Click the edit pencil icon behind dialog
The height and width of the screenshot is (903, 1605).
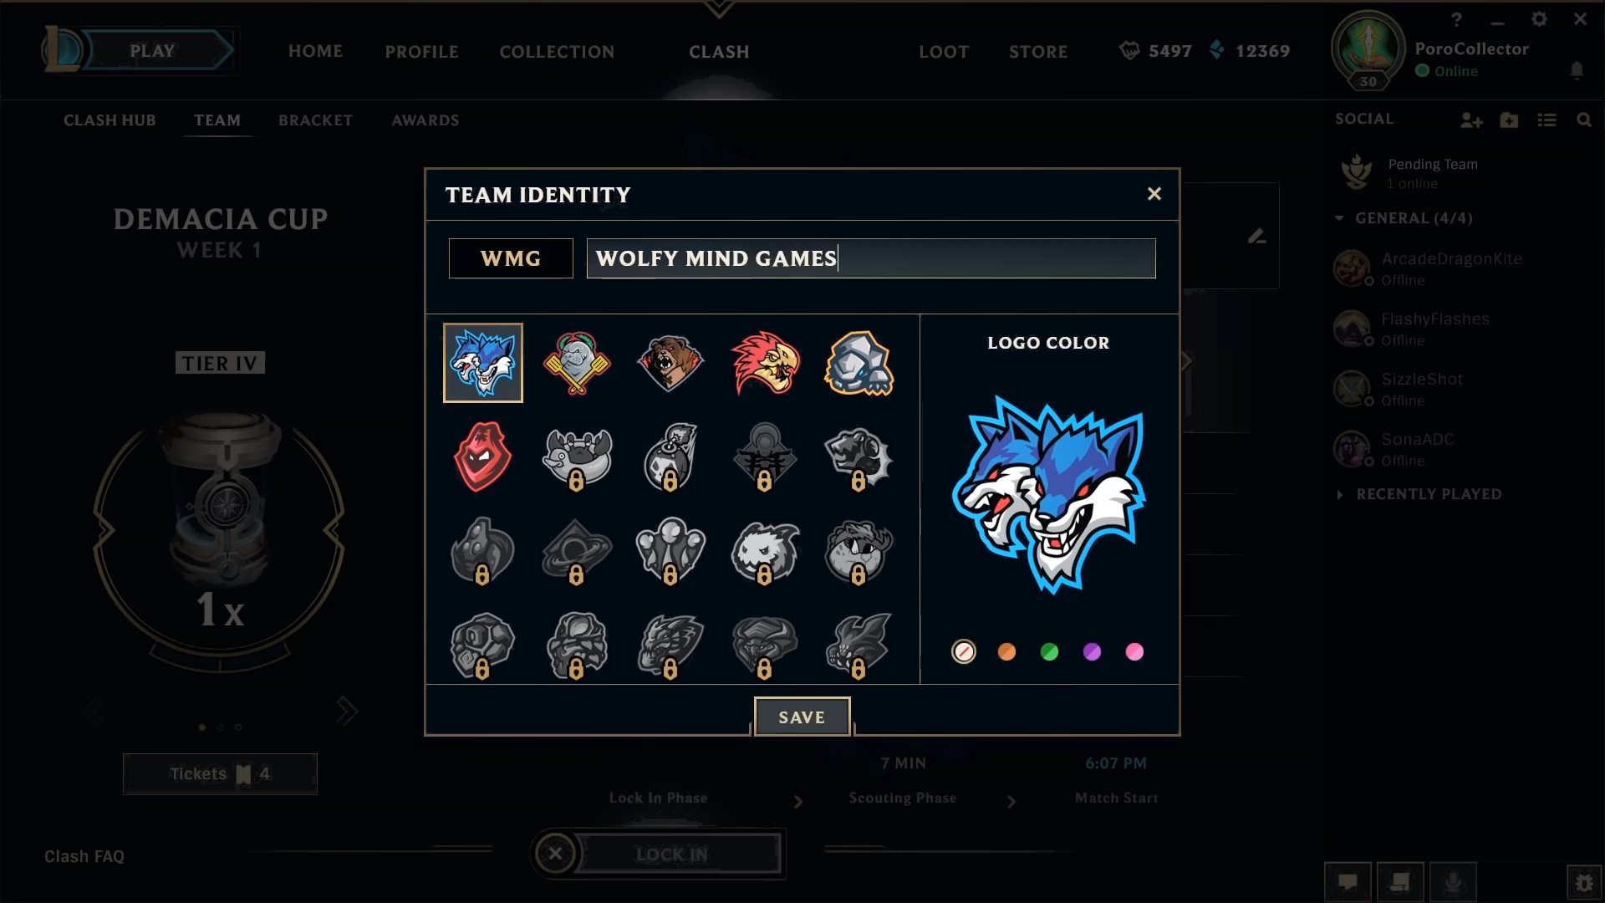click(x=1256, y=237)
